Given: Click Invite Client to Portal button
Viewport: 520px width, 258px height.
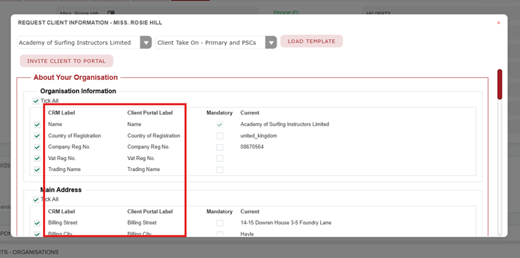Looking at the screenshot, I should coord(66,61).
